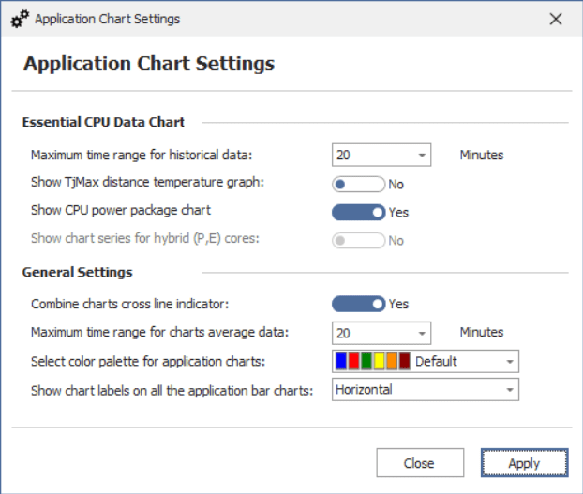Viewport: 583px width, 494px height.
Task: Click the blue palette color swatch
Action: 341,361
